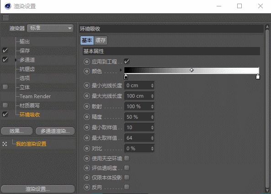Select 材质覆写 in the settings tree
This screenshot has width=271, height=194.
30,105
